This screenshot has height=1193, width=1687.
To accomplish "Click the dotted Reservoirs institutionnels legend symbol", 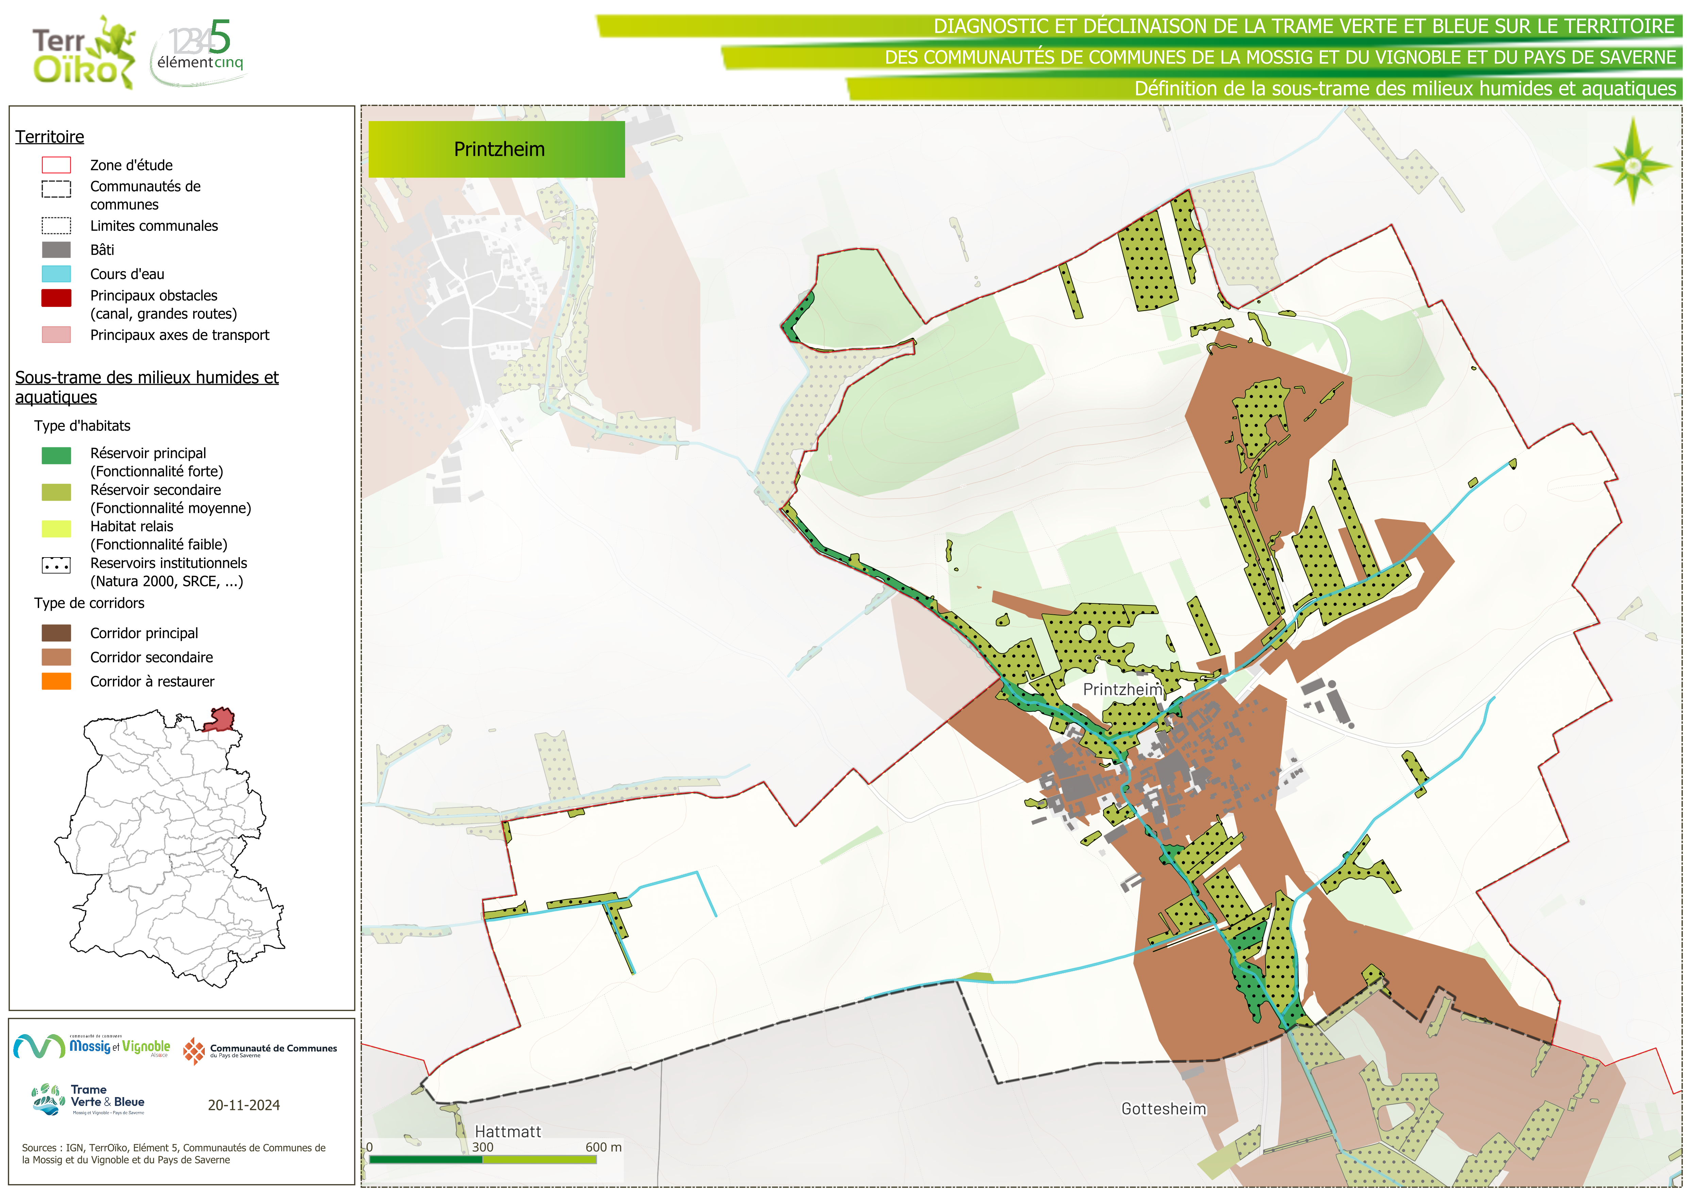I will 56,565.
